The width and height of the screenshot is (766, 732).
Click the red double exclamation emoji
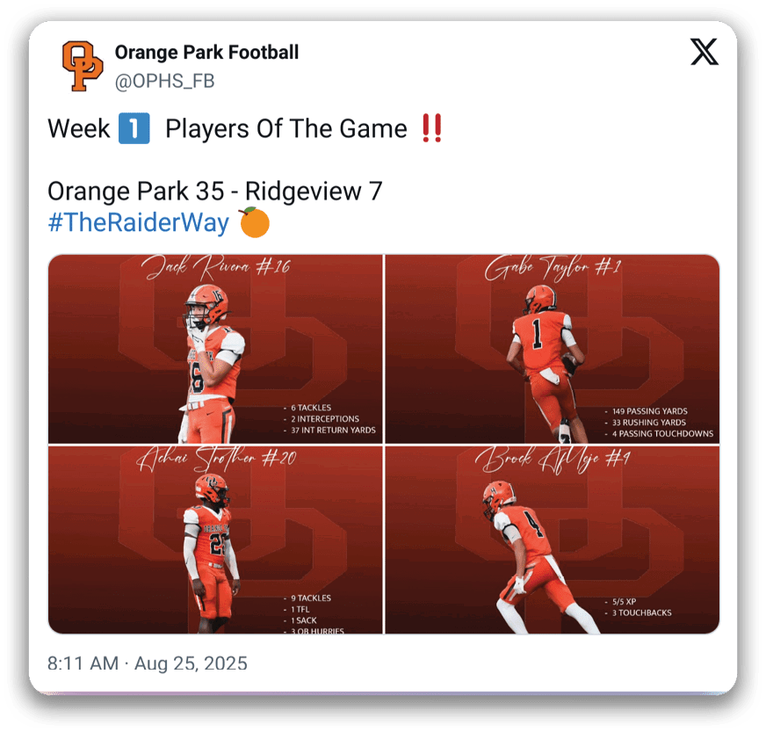click(432, 128)
